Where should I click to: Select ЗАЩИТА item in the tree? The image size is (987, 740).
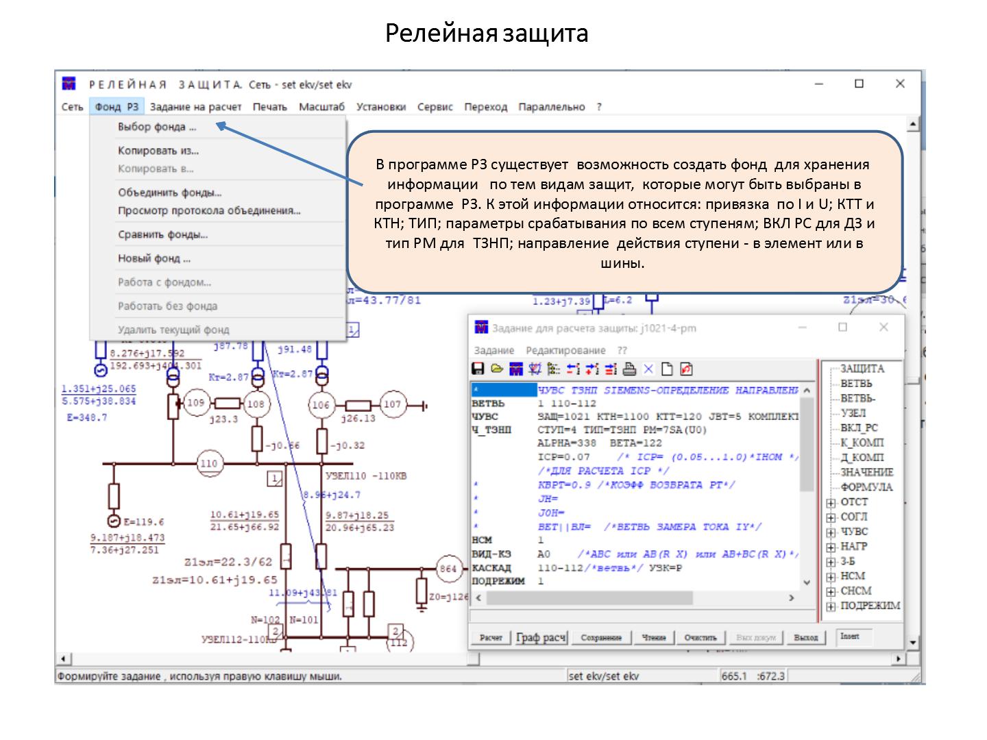862,369
